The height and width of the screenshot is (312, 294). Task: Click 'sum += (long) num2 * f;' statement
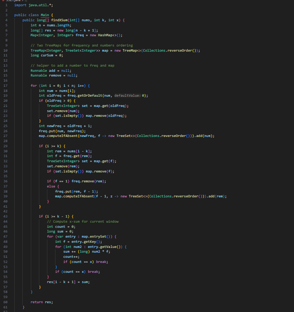[87, 252]
